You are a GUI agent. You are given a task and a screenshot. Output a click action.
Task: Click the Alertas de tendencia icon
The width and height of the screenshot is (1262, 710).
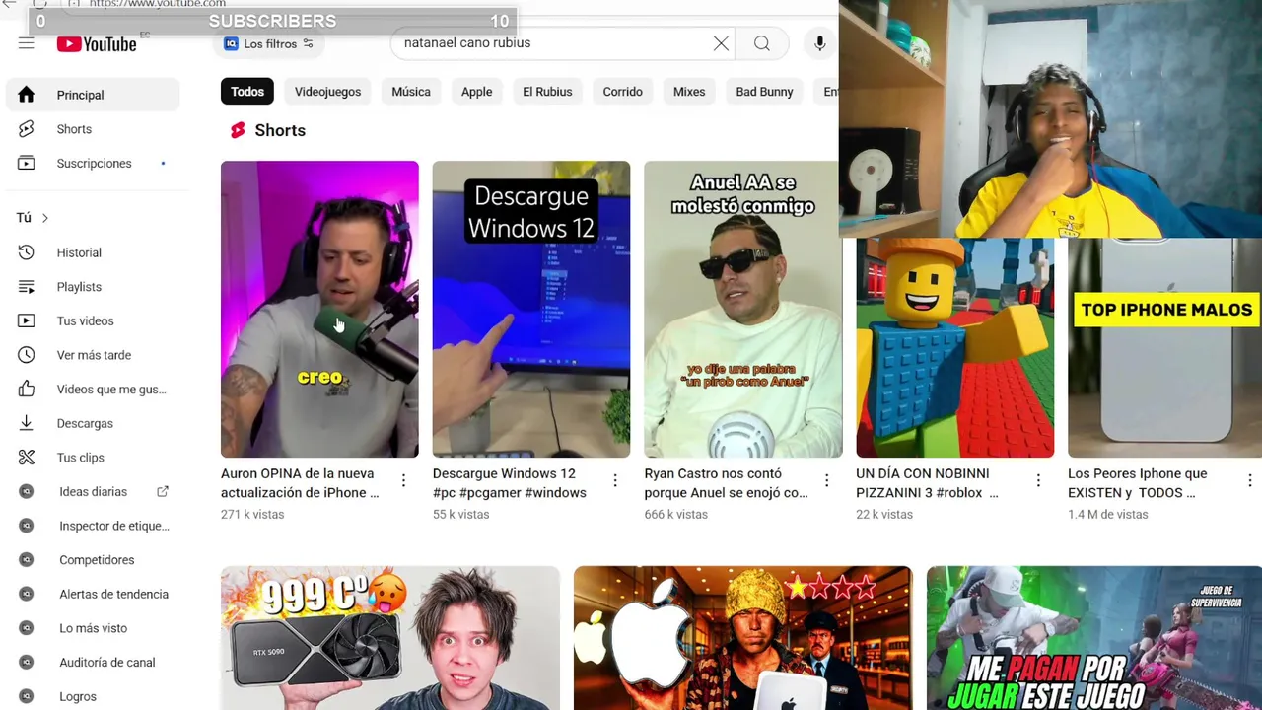click(x=27, y=594)
